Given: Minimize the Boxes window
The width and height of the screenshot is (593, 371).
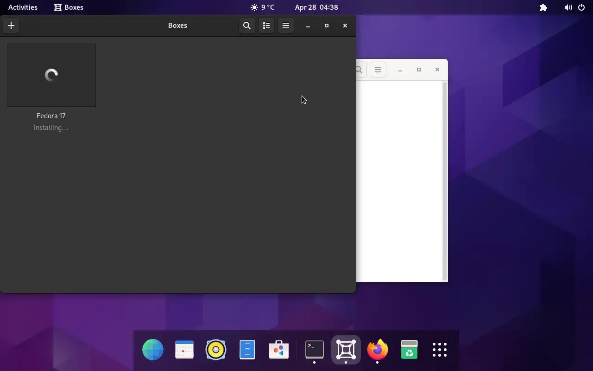Looking at the screenshot, I should tap(308, 26).
